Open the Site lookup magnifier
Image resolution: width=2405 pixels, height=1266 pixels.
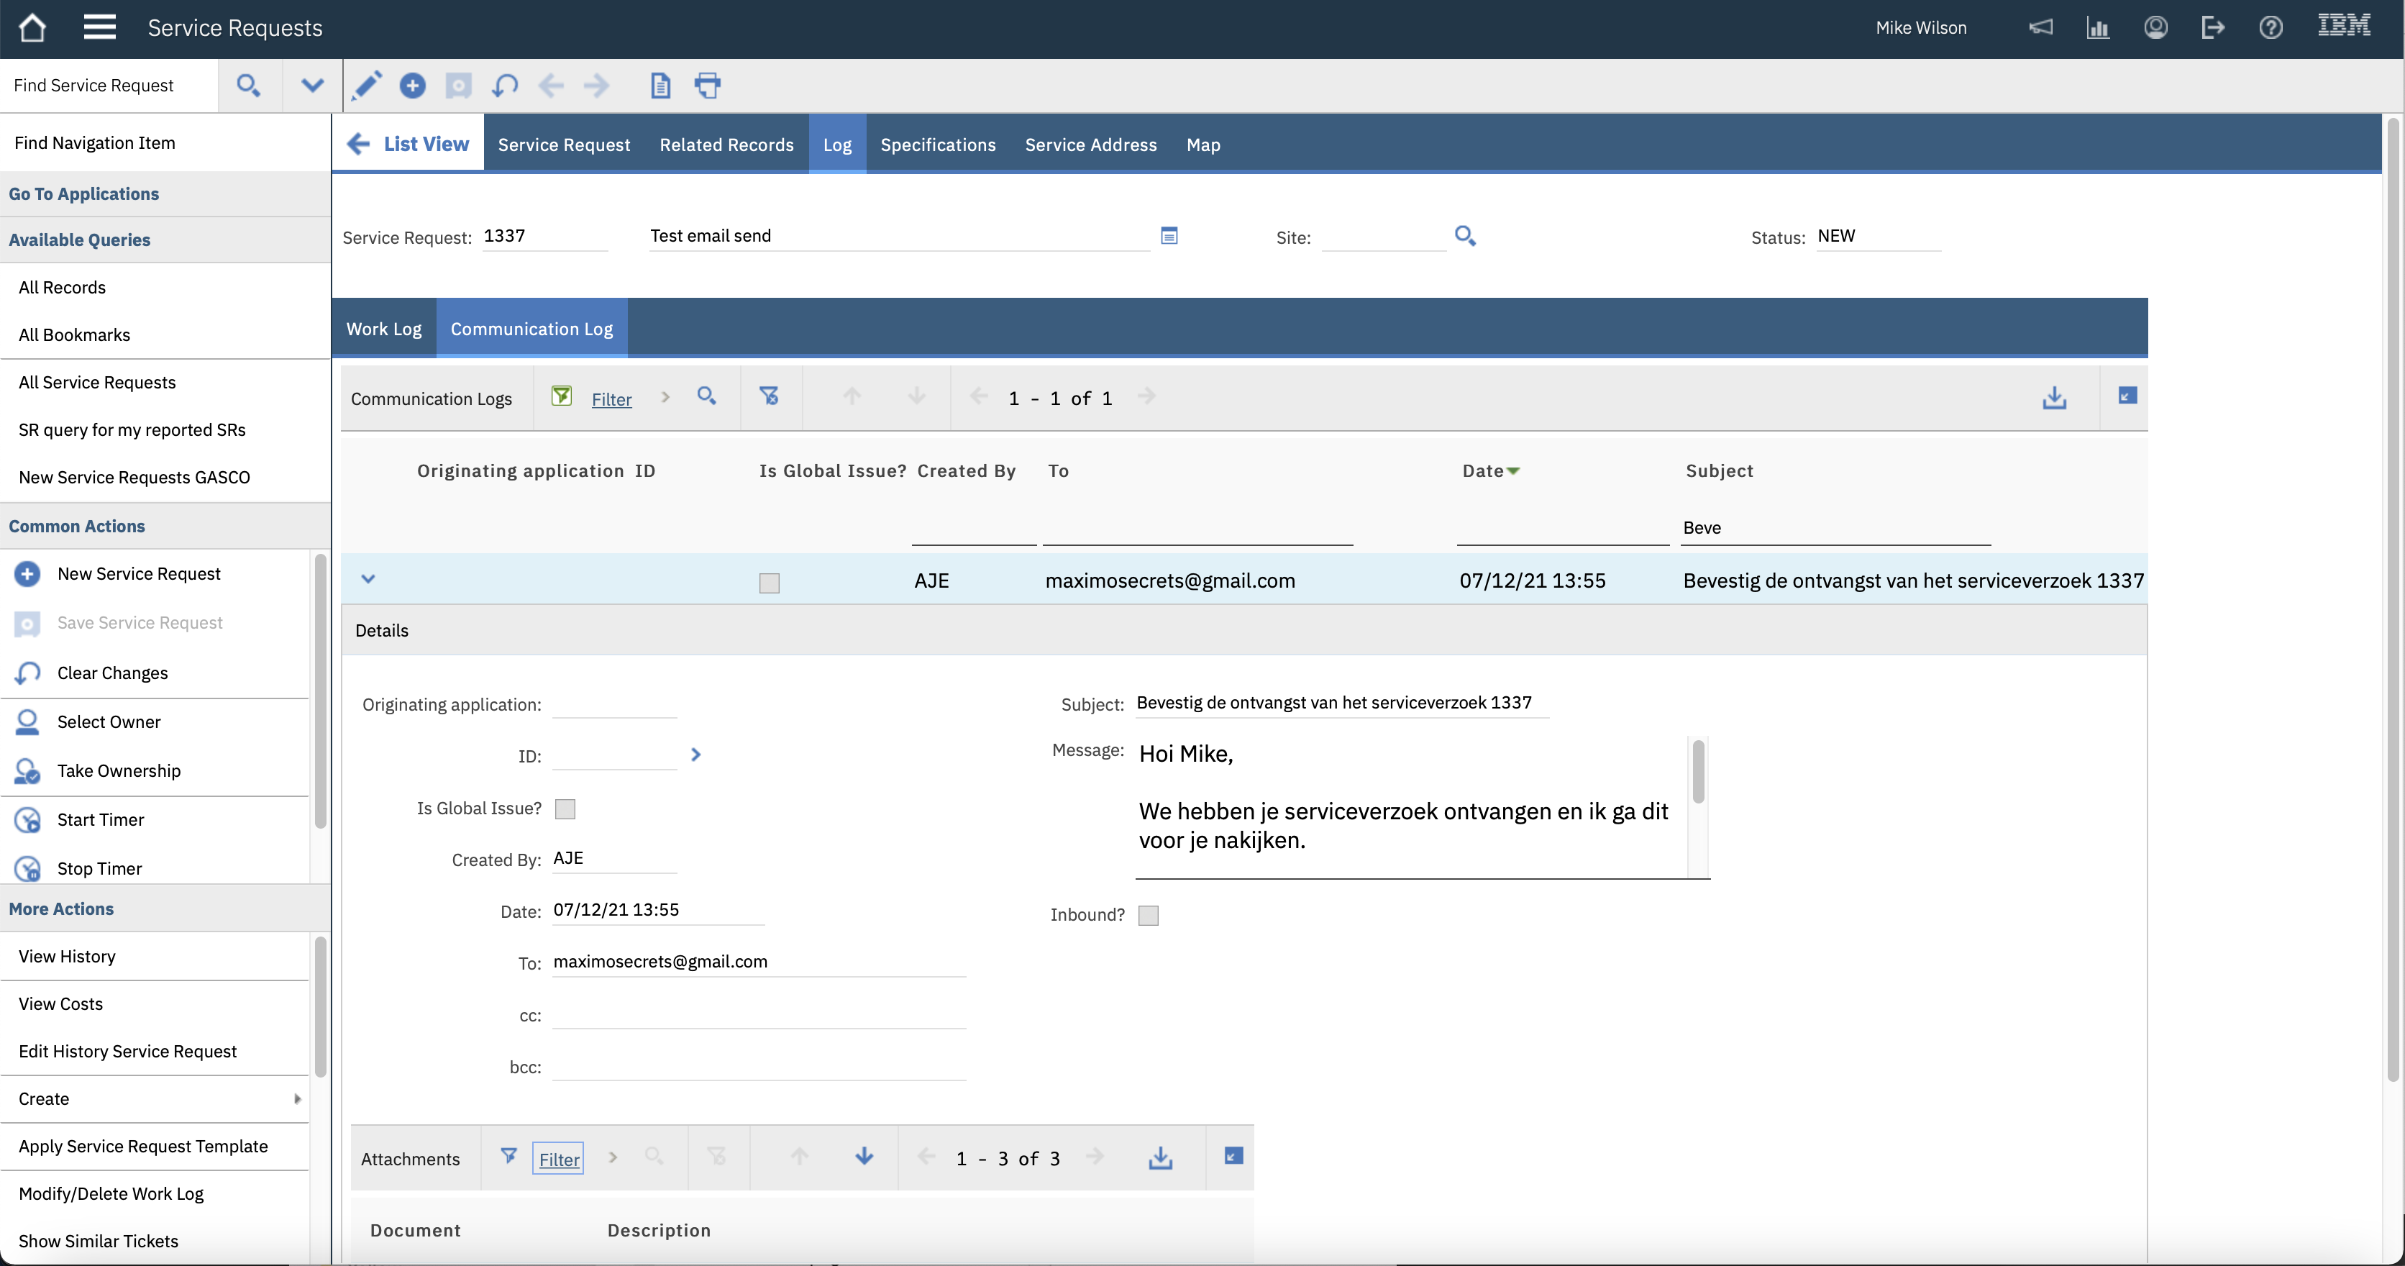(1465, 236)
